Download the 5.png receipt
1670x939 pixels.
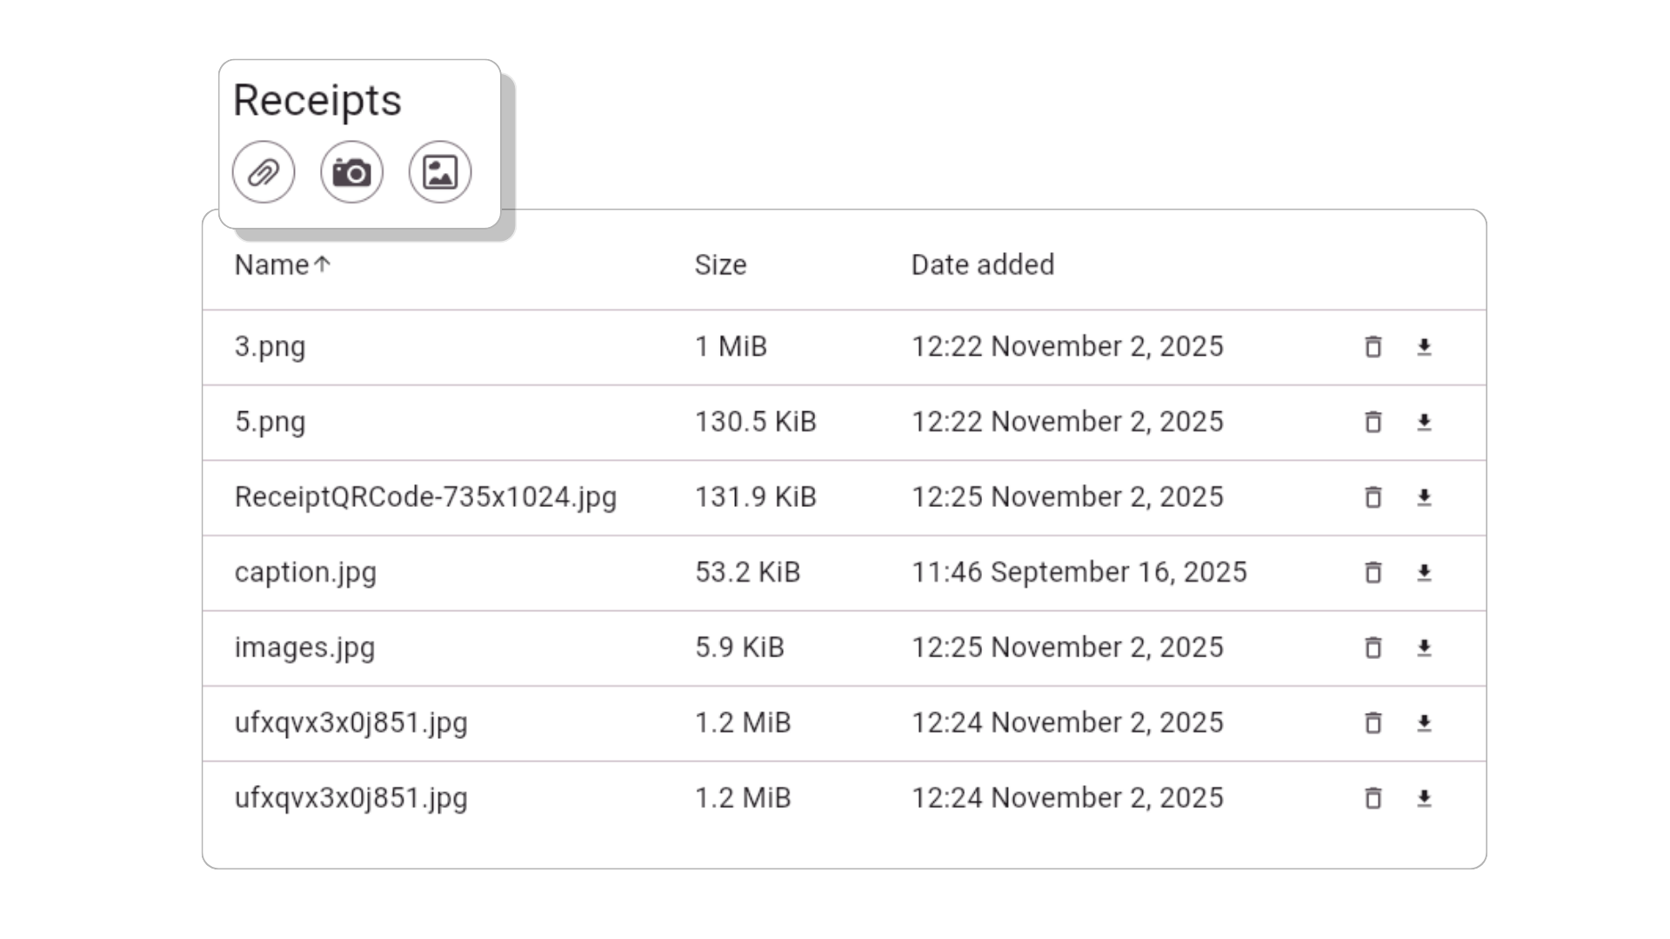coord(1424,422)
